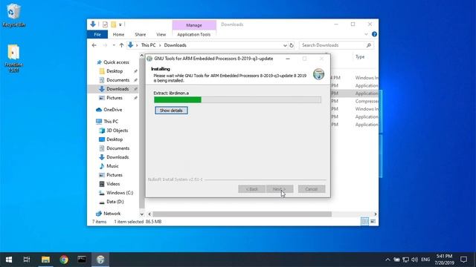Click the new folder icon in the title bar

pyautogui.click(x=113, y=24)
